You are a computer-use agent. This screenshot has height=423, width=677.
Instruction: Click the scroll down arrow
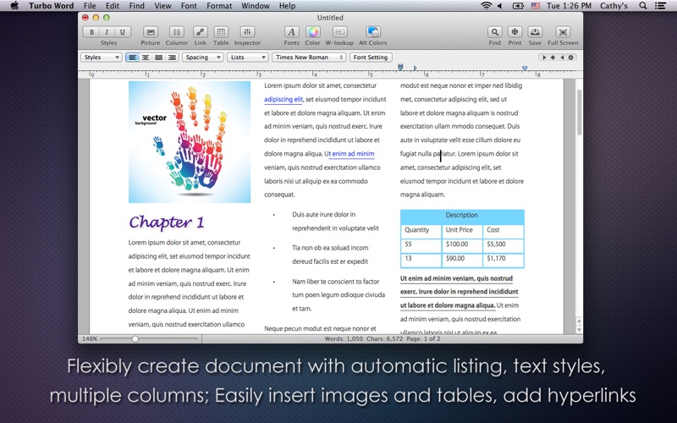[x=580, y=330]
